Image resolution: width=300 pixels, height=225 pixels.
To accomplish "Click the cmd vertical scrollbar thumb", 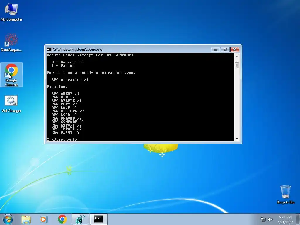I will click(237, 65).
